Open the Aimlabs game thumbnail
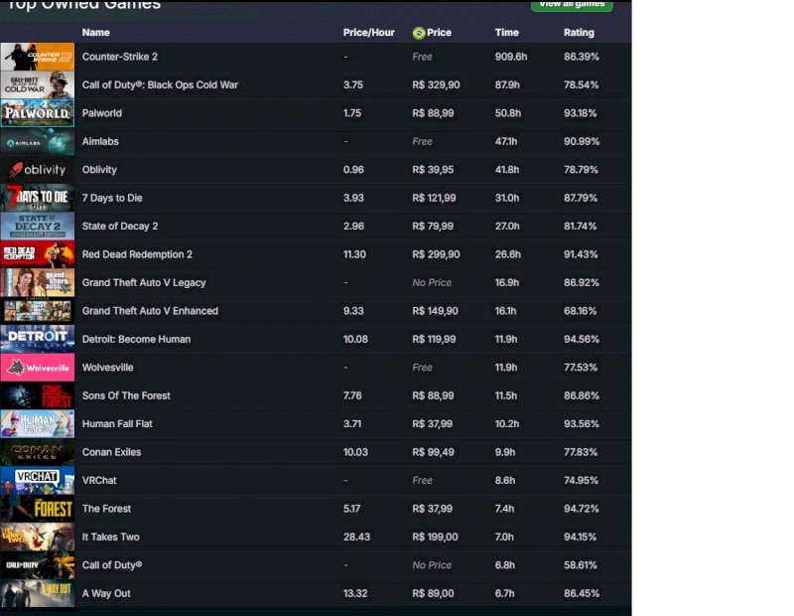The image size is (794, 616). (38, 141)
